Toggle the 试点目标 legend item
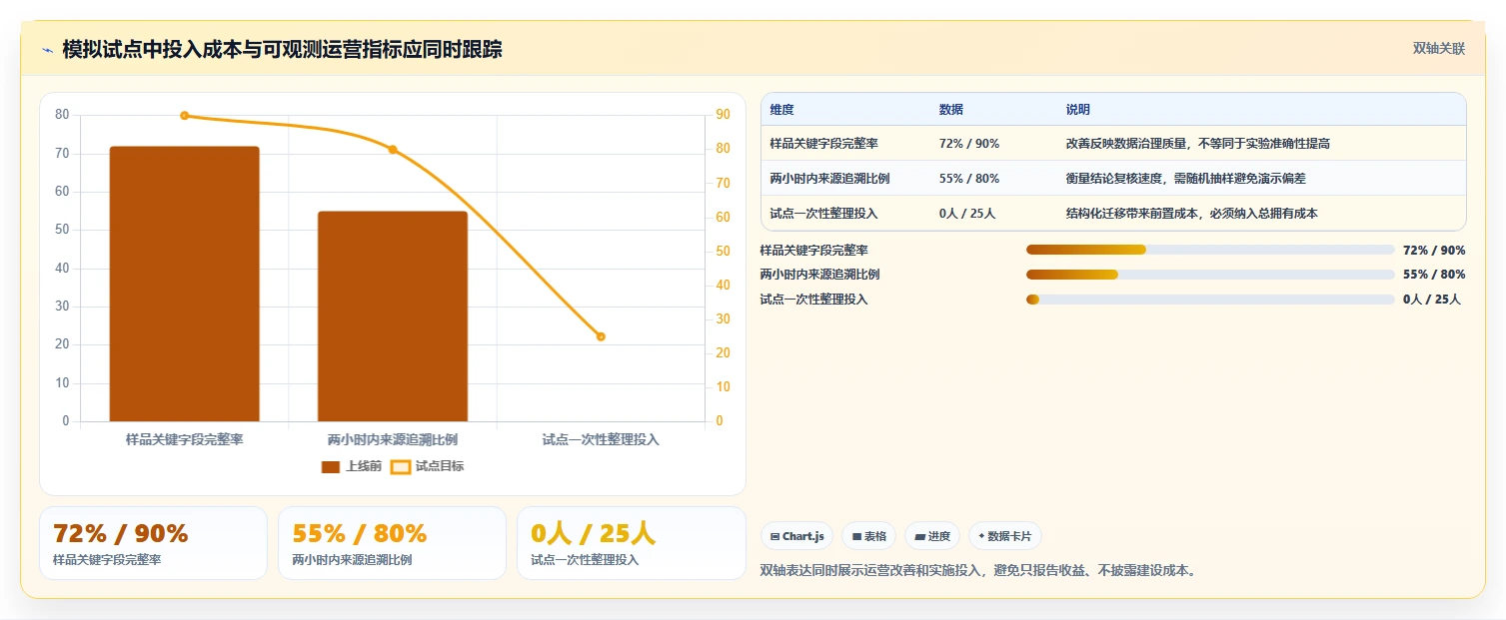This screenshot has width=1506, height=620. coord(427,466)
